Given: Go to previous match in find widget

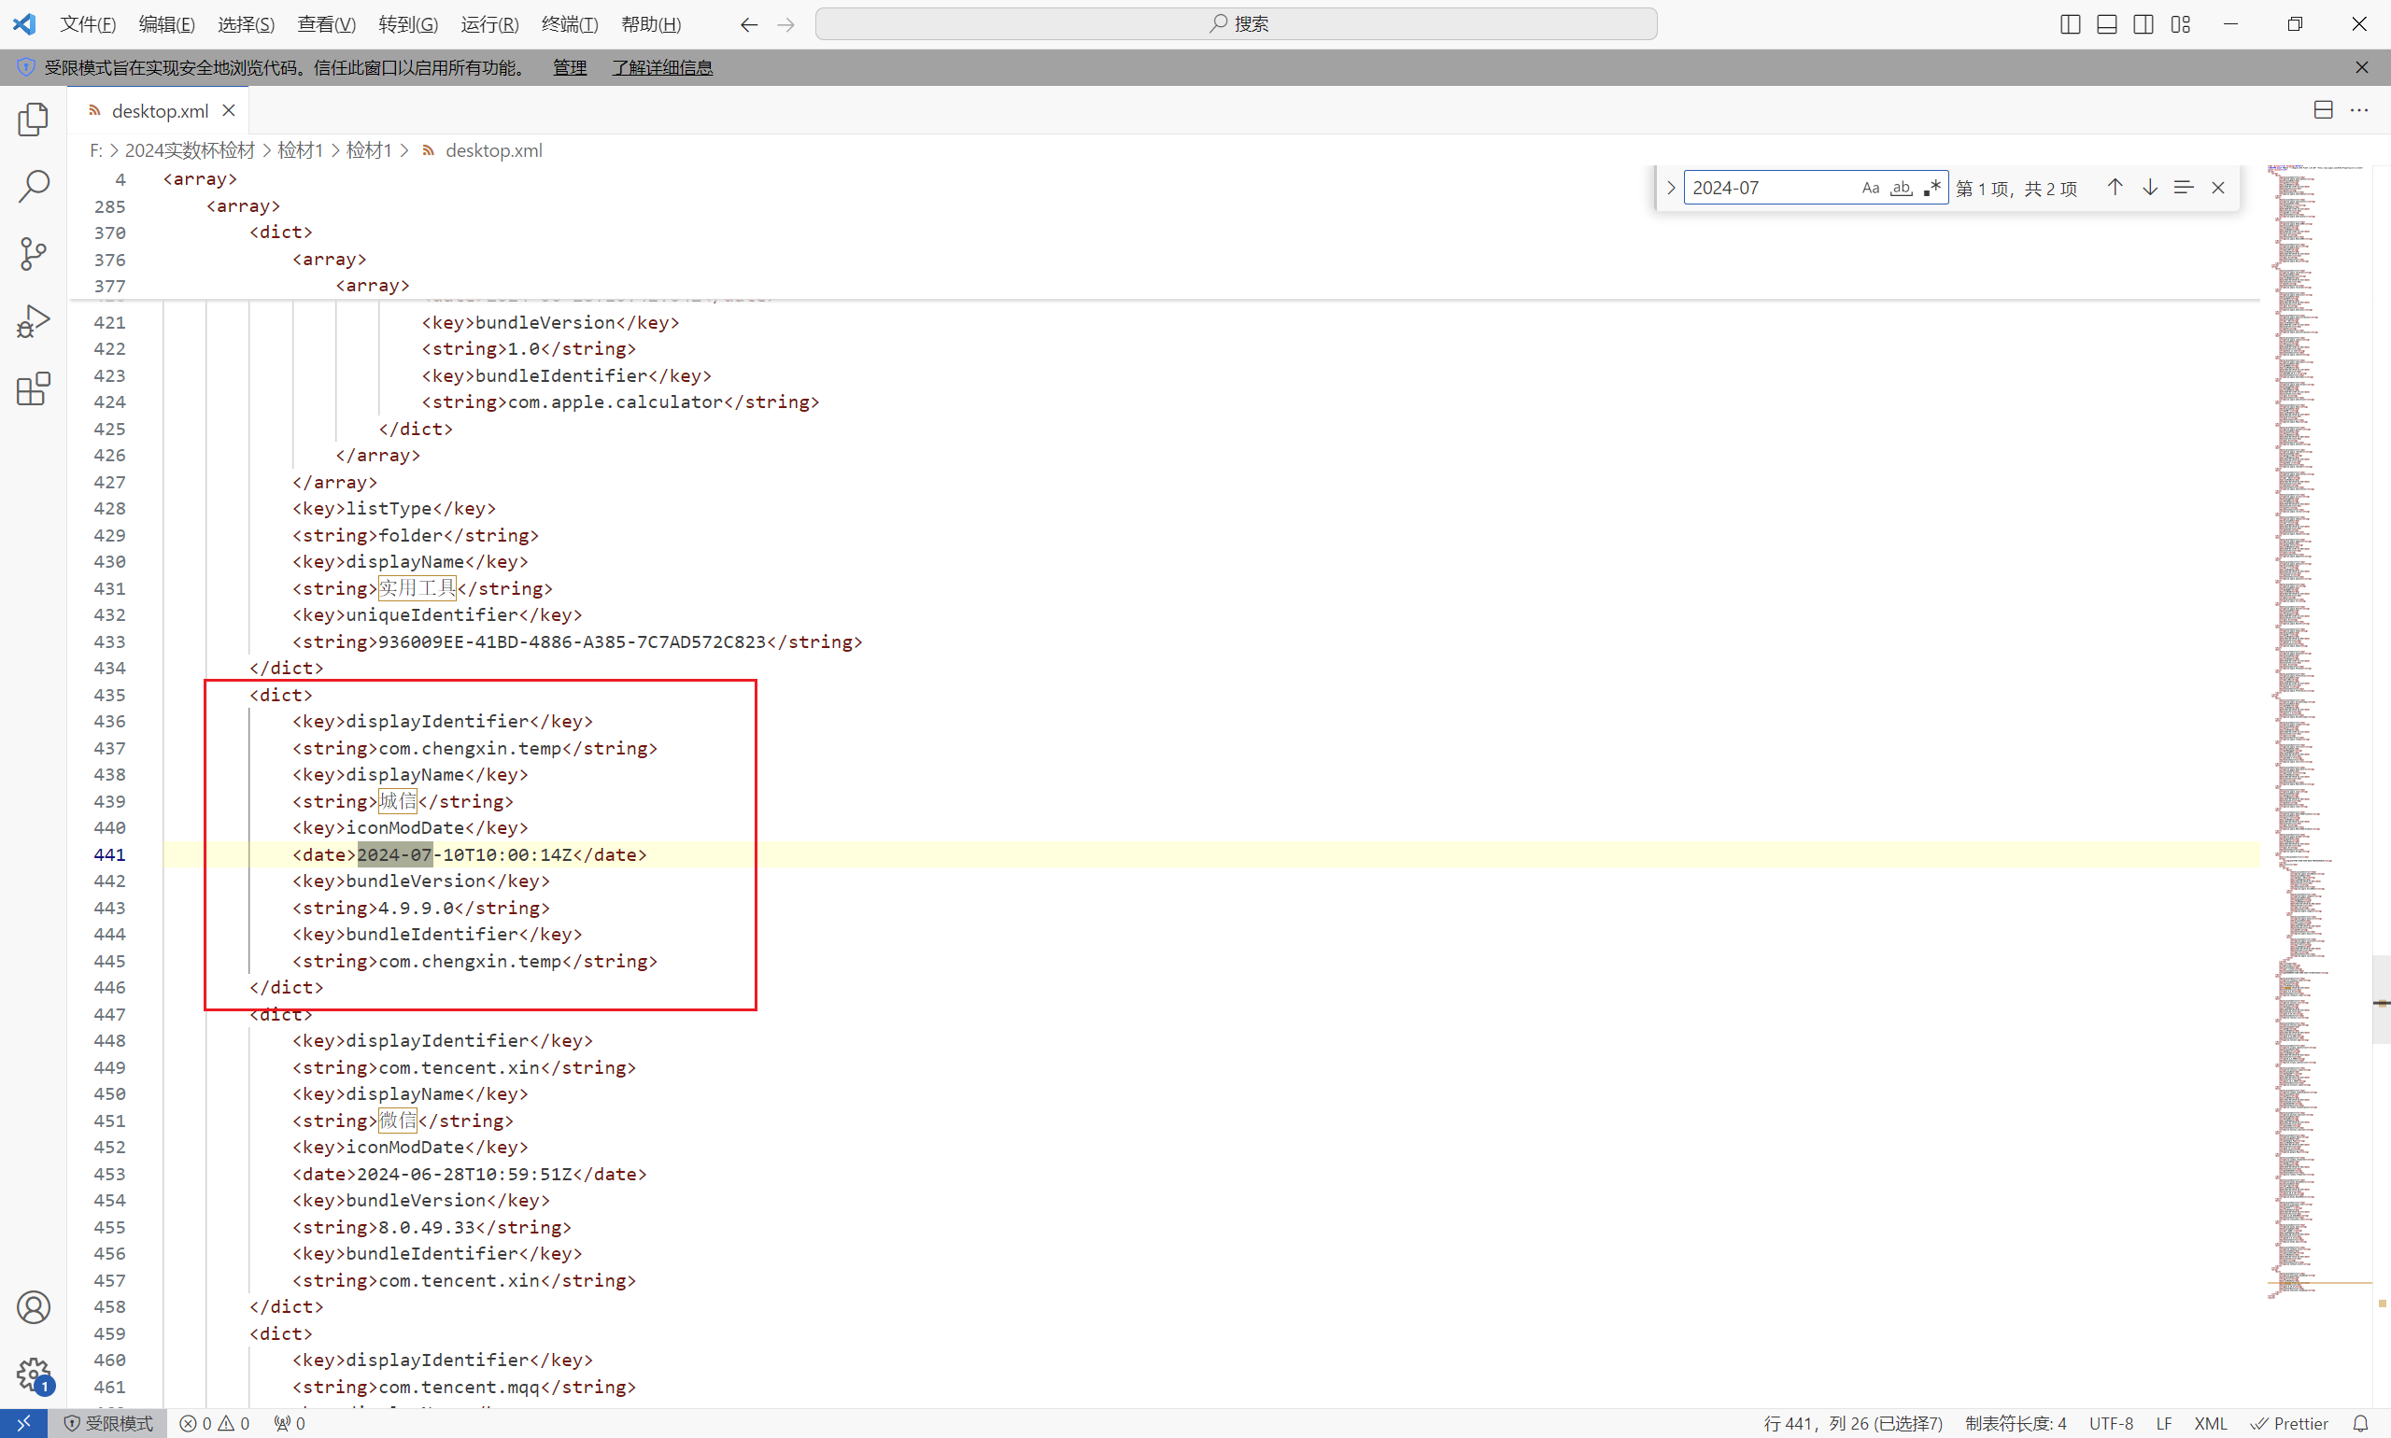Looking at the screenshot, I should point(2115,187).
